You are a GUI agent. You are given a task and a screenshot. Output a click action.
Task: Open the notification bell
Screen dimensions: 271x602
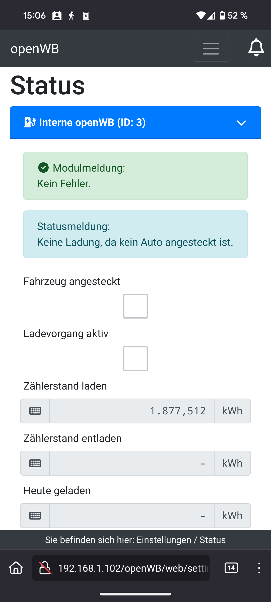coord(256,48)
